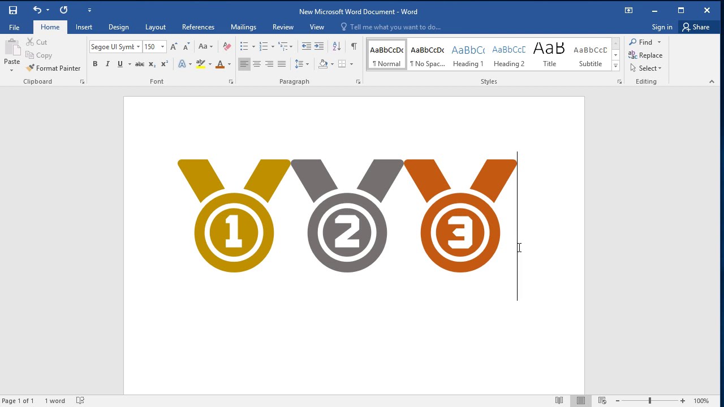Insert a numbered list
The width and height of the screenshot is (724, 407).
click(264, 47)
